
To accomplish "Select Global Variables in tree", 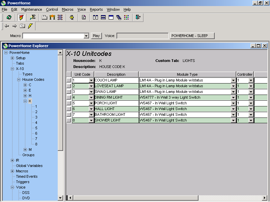I will click(29, 166).
